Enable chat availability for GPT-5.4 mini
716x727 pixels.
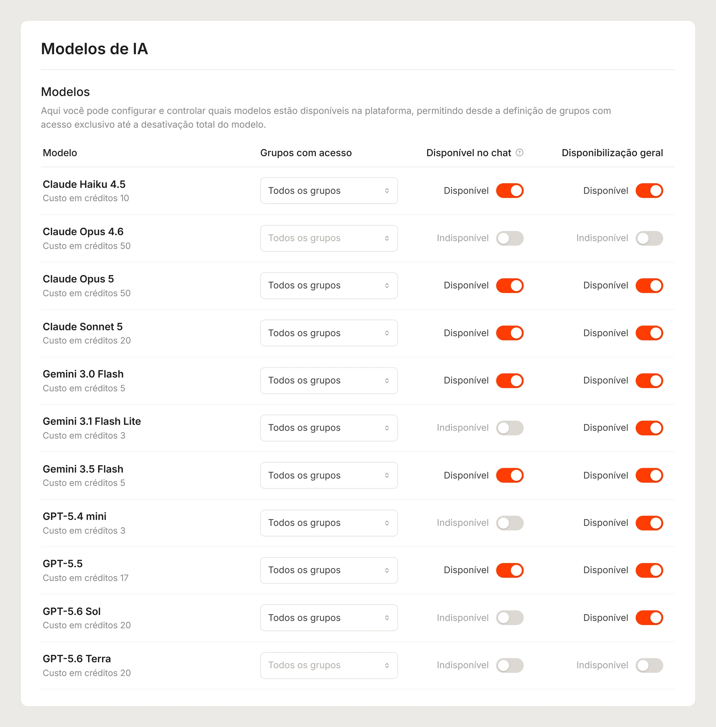click(509, 523)
